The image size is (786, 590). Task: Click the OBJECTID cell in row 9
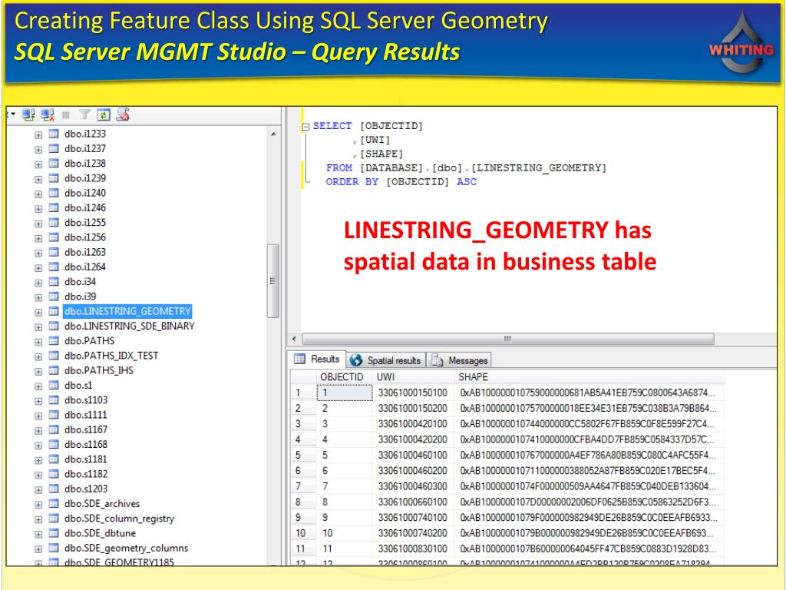click(345, 517)
